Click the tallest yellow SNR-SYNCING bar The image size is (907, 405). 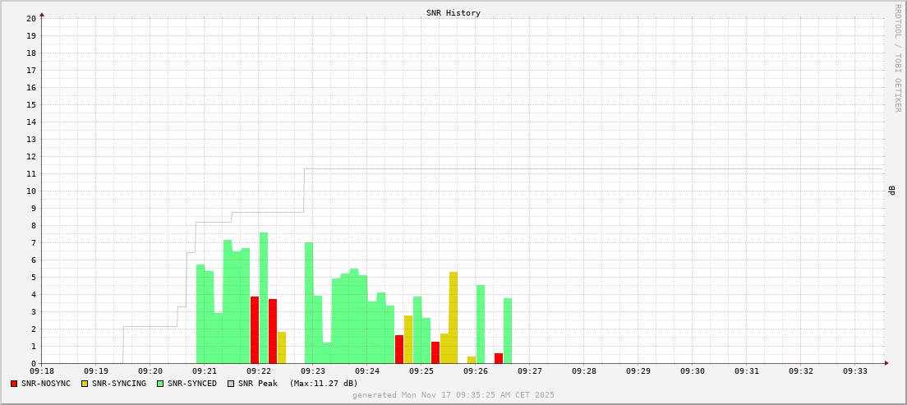coord(453,317)
